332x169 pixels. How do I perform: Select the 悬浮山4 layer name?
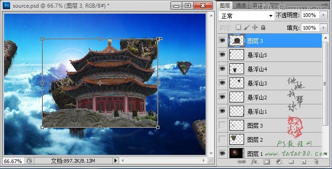click(x=257, y=69)
